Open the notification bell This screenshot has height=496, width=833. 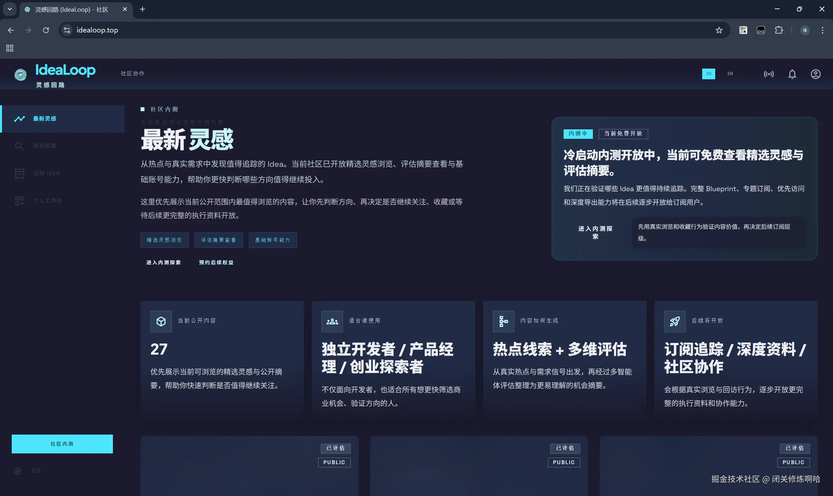point(792,74)
